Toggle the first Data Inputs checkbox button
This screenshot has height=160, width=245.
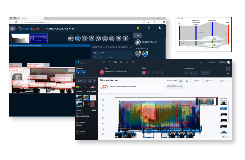(78, 73)
